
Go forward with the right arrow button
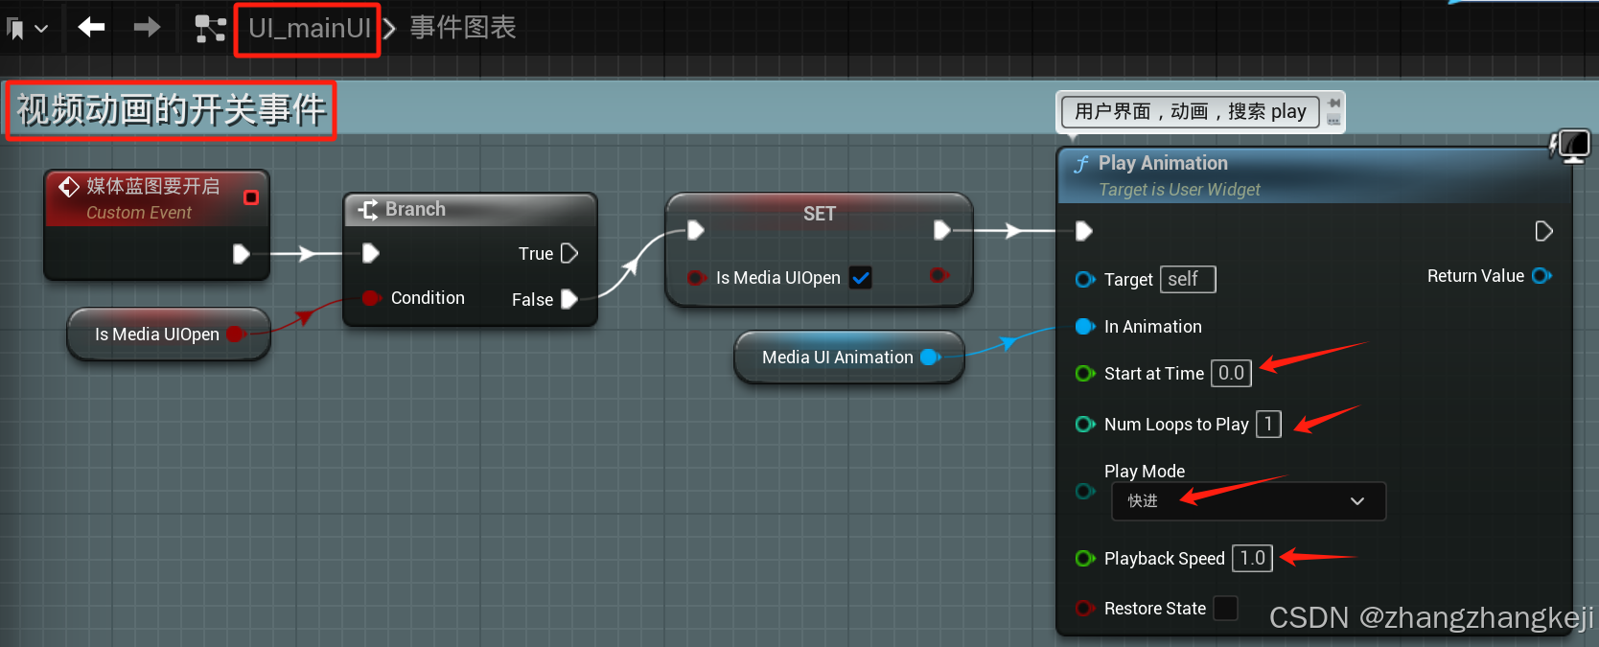147,27
